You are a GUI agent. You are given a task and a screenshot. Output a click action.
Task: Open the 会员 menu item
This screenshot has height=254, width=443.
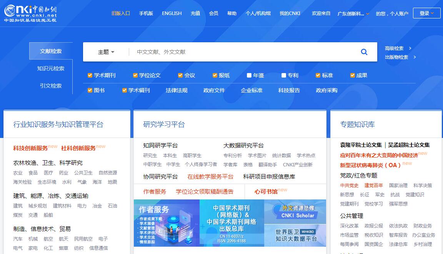click(x=213, y=13)
